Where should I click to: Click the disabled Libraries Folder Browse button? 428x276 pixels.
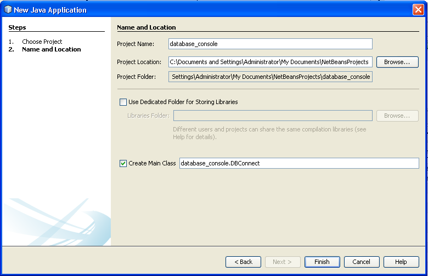point(397,116)
